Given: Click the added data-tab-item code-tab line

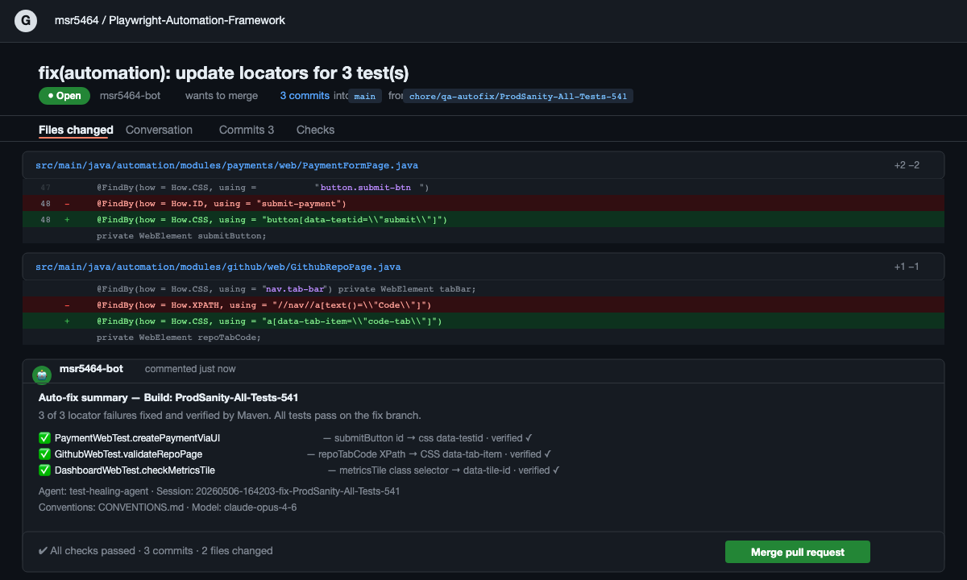Looking at the screenshot, I should (x=483, y=321).
